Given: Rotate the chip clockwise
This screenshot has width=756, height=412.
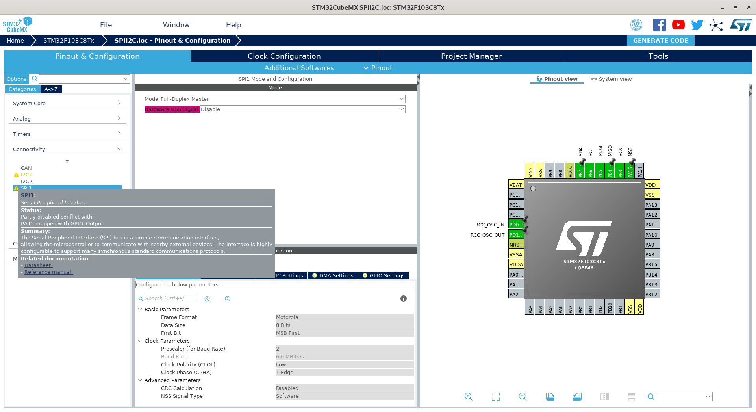Looking at the screenshot, I should point(550,397).
